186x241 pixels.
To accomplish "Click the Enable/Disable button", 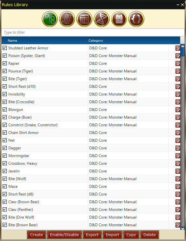I will [x=64, y=235].
